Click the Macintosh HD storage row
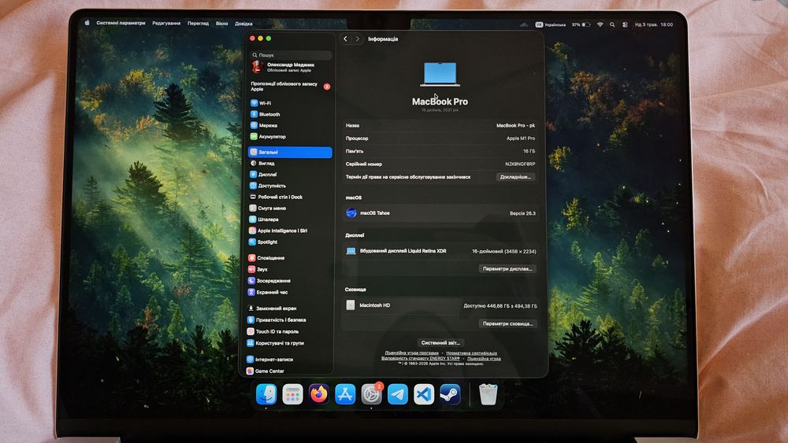This screenshot has width=788, height=443. click(440, 305)
